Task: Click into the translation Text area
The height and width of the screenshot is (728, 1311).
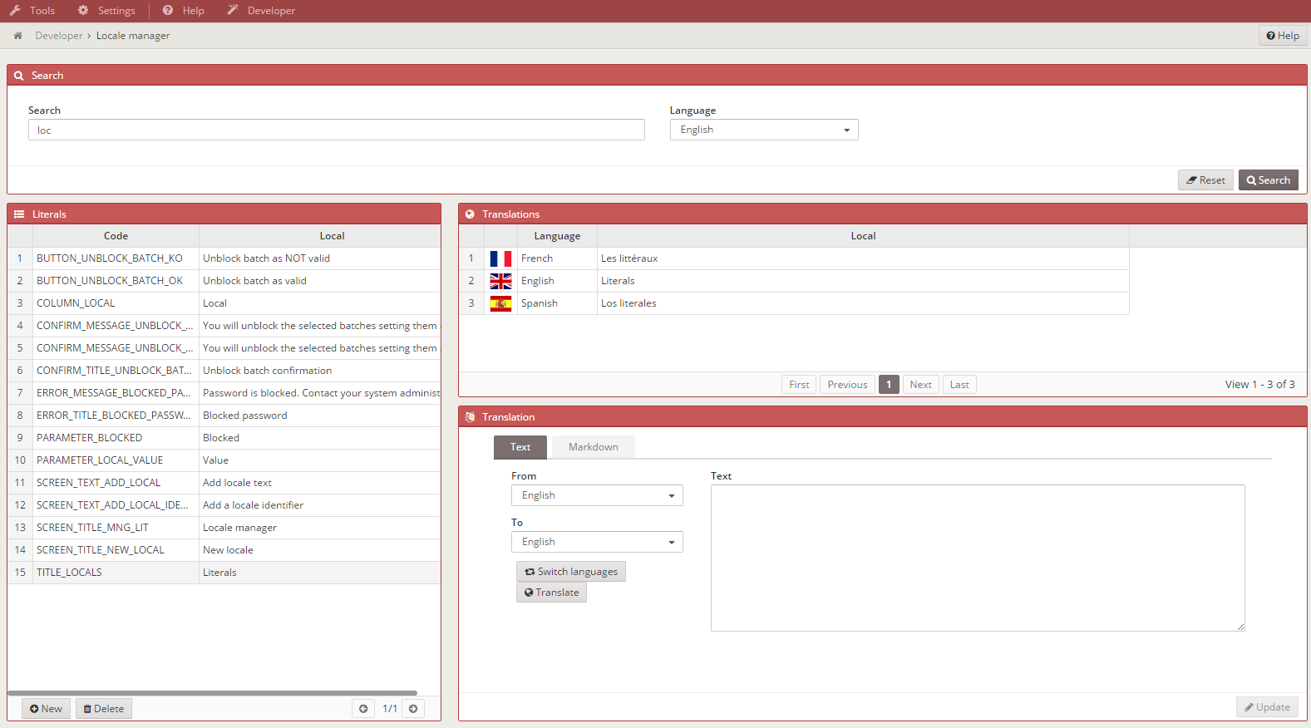Action: click(x=978, y=558)
